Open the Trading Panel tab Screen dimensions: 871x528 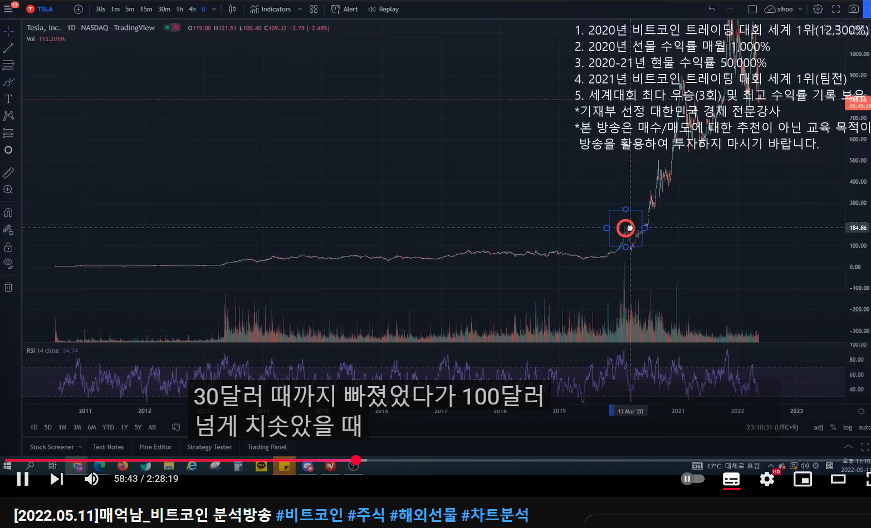coord(267,447)
